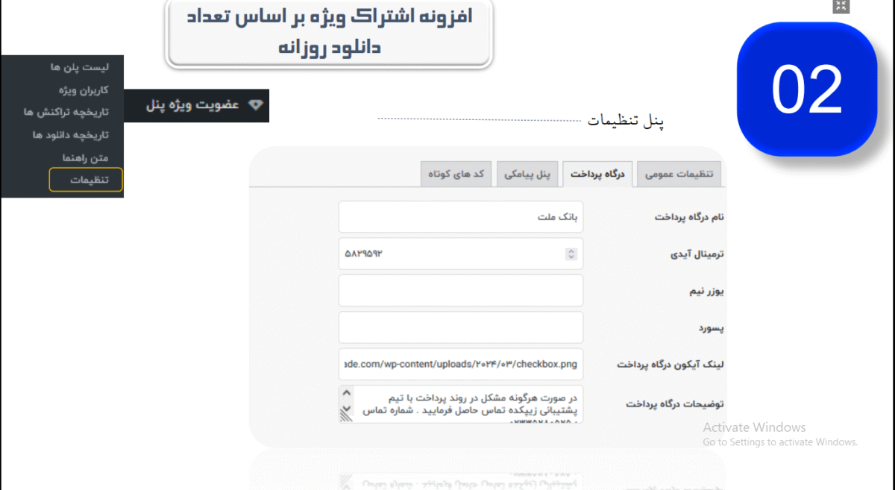895x490 pixels.
Task: Click the collapse fullscreen icon at top right
Action: coord(841,7)
